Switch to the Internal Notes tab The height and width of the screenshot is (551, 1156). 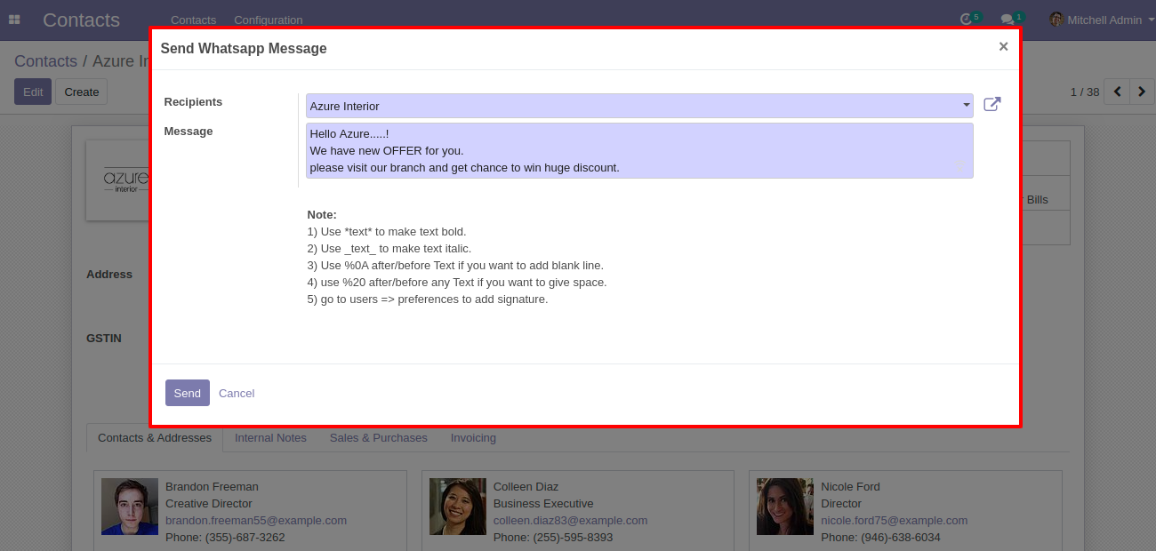(x=270, y=437)
